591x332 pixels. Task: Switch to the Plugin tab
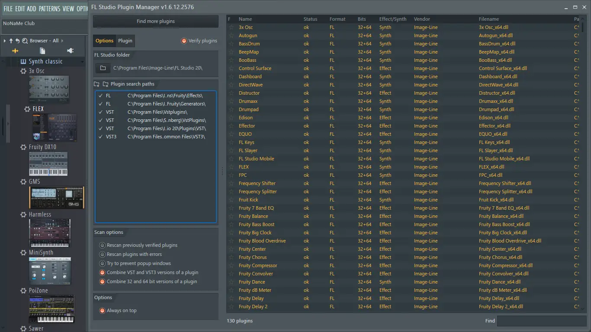pyautogui.click(x=125, y=41)
